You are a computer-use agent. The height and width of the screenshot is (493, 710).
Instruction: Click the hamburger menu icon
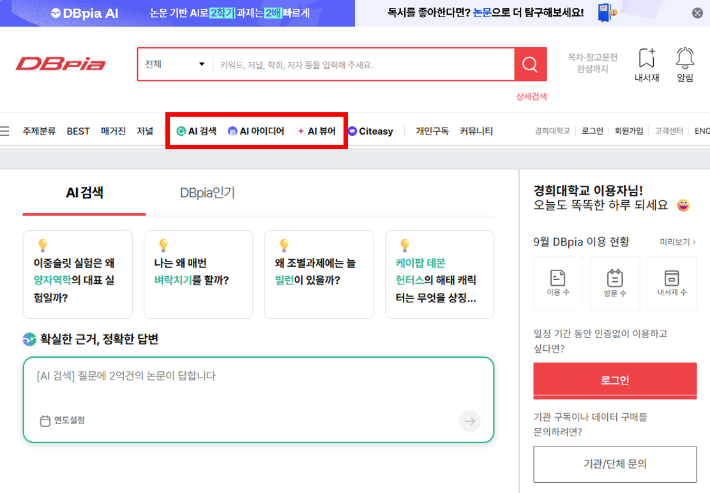(x=5, y=131)
